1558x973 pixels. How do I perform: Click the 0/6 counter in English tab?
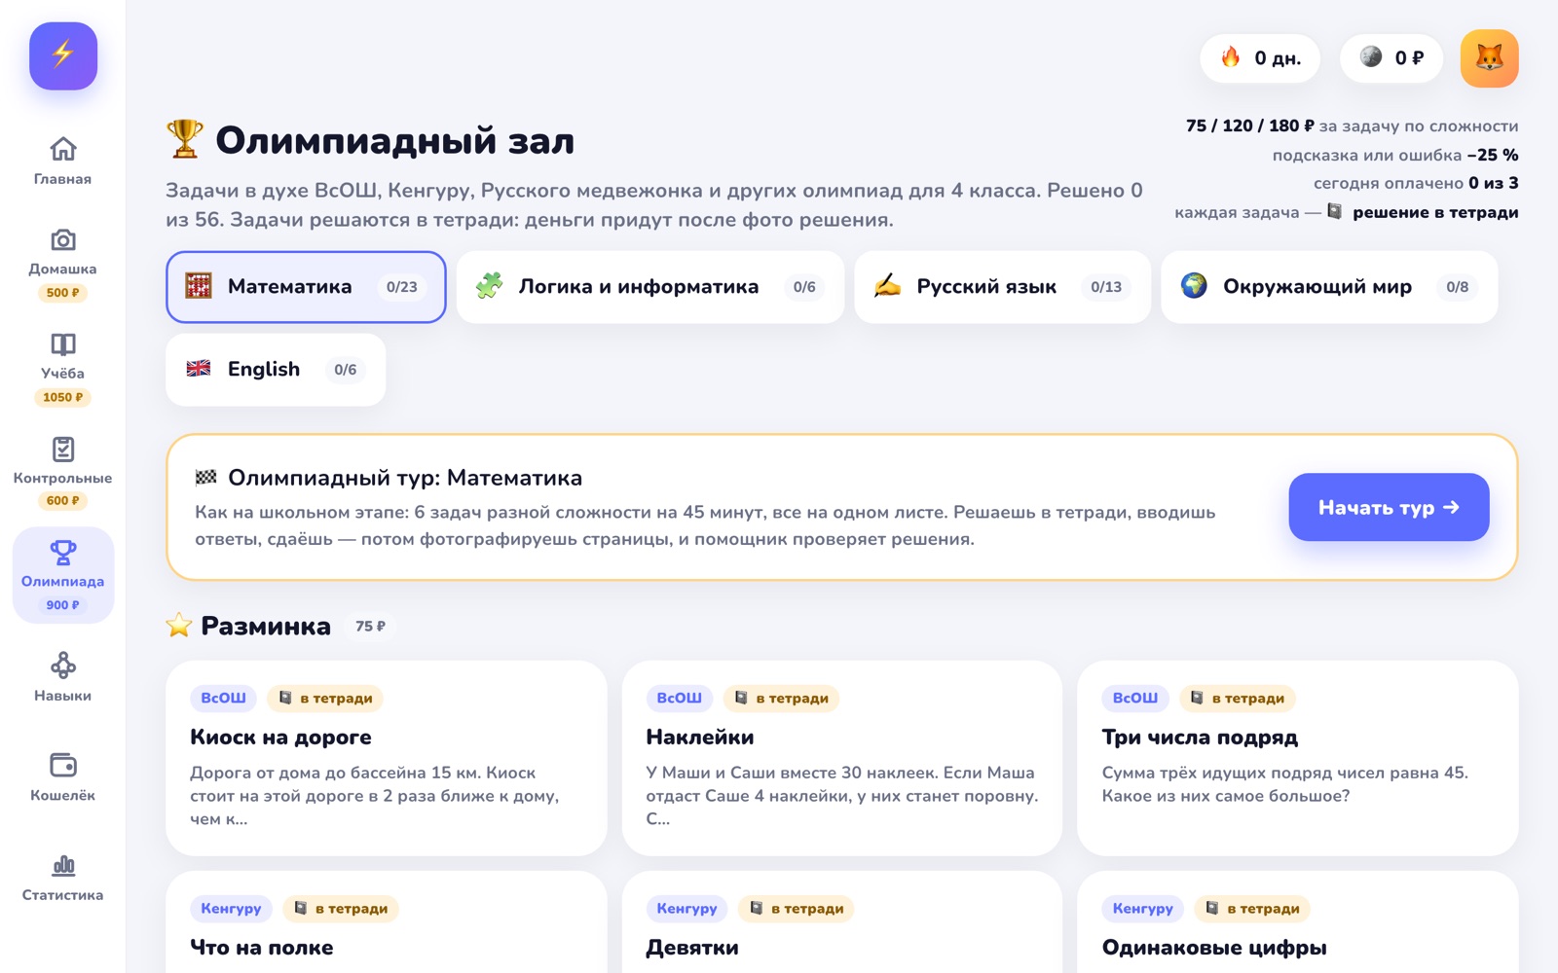tap(346, 370)
